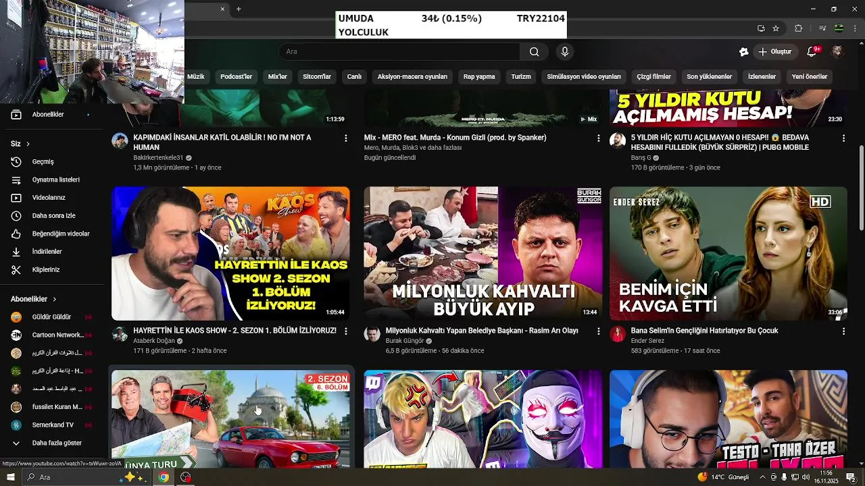Open the Chrome extensions puzzle icon
This screenshot has width=865, height=486.
click(799, 28)
